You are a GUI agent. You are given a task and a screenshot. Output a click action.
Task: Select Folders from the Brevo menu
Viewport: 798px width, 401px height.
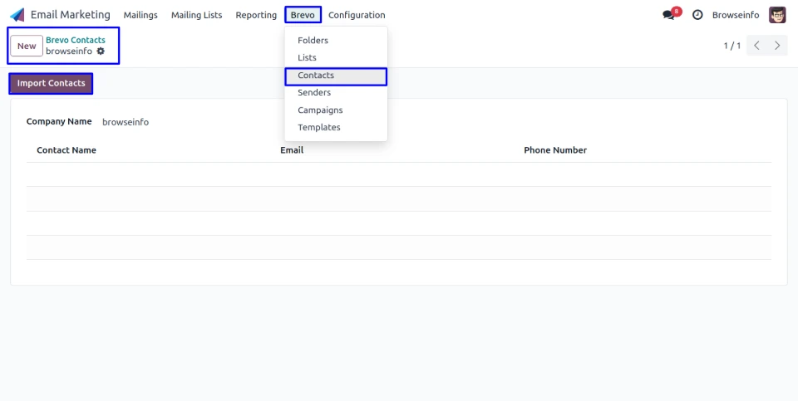313,41
